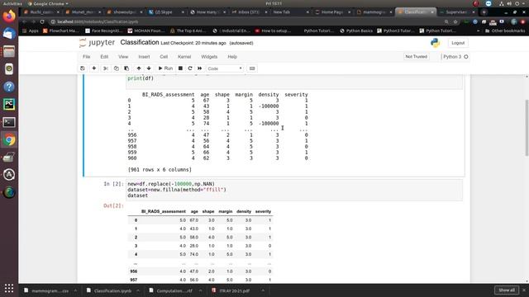
Task: Expand hidden bookmarks chevron
Action: coord(478,31)
